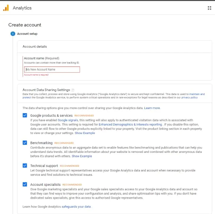Open Enhanced Demographics & Interests reporting link
Screen dimensions: 215x214
point(130,125)
